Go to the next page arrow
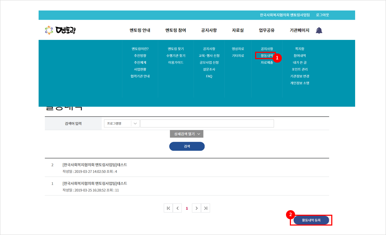386x235 pixels. pyautogui.click(x=197, y=208)
